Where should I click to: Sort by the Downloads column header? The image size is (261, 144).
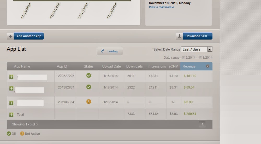click(134, 66)
